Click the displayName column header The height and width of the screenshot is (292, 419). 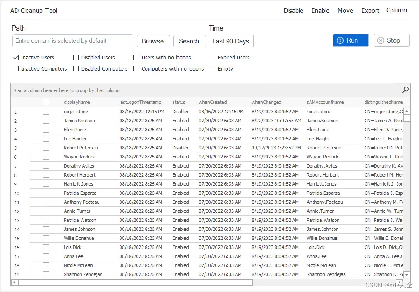tap(88, 102)
